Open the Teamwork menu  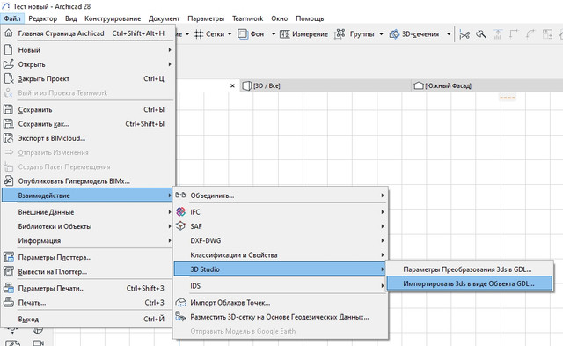coord(248,18)
